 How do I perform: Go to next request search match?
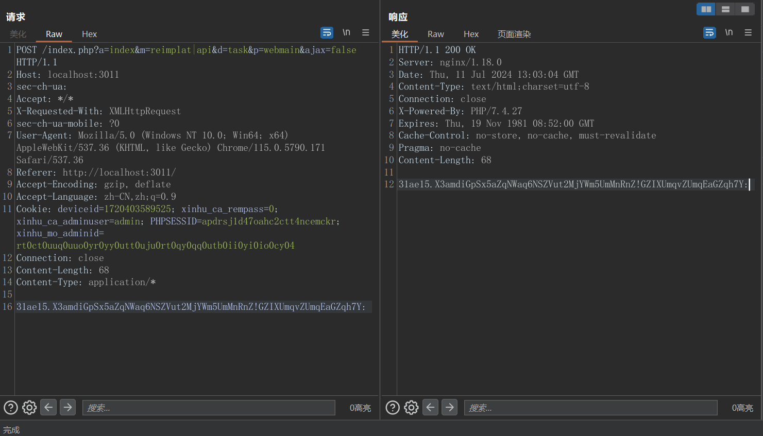click(x=67, y=407)
